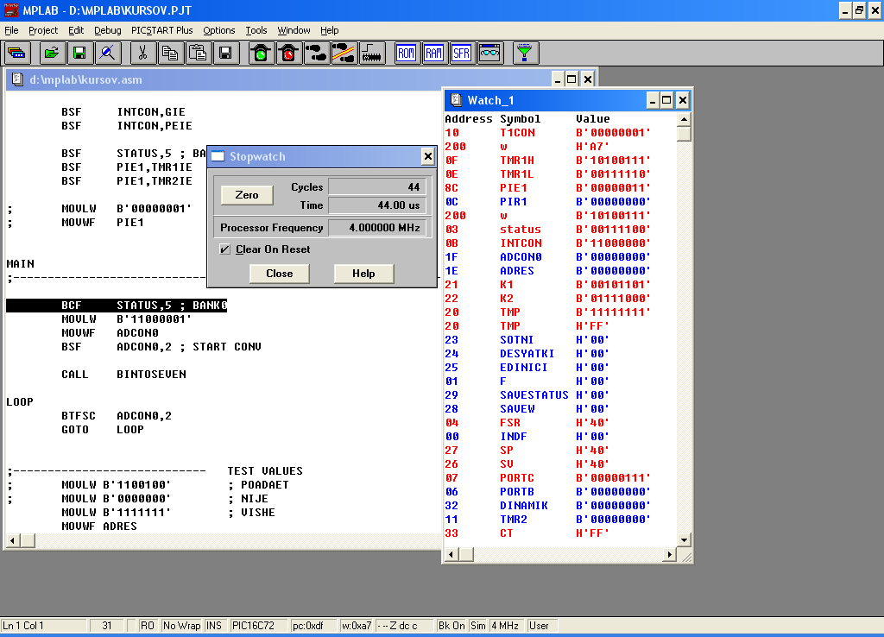Image resolution: width=884 pixels, height=637 pixels.
Task: Click the Watch_1 window title icon
Action: [457, 100]
